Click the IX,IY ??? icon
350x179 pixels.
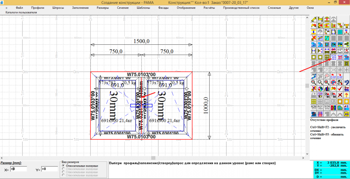(x=320, y=107)
